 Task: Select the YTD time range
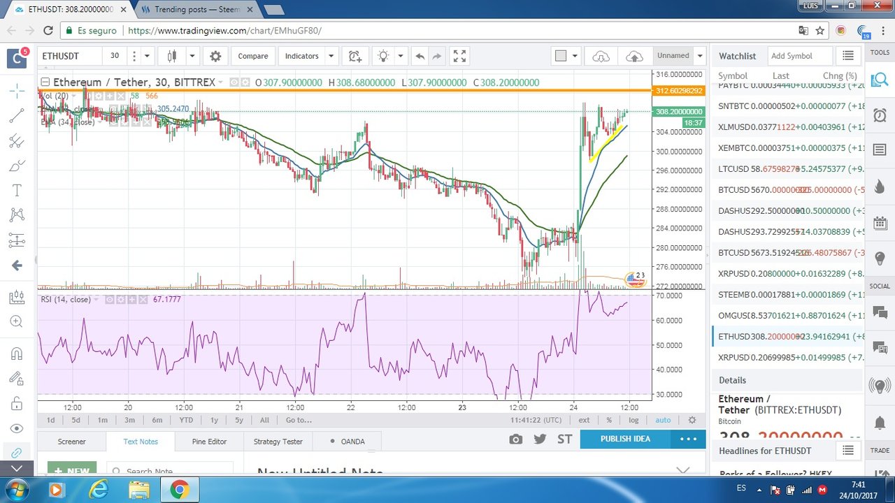[186, 420]
